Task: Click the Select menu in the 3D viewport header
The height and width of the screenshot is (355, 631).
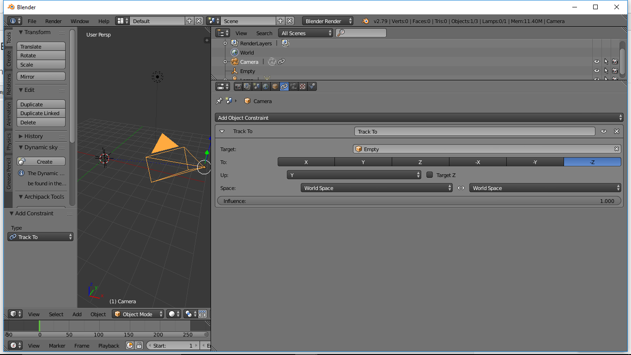Action: point(56,314)
